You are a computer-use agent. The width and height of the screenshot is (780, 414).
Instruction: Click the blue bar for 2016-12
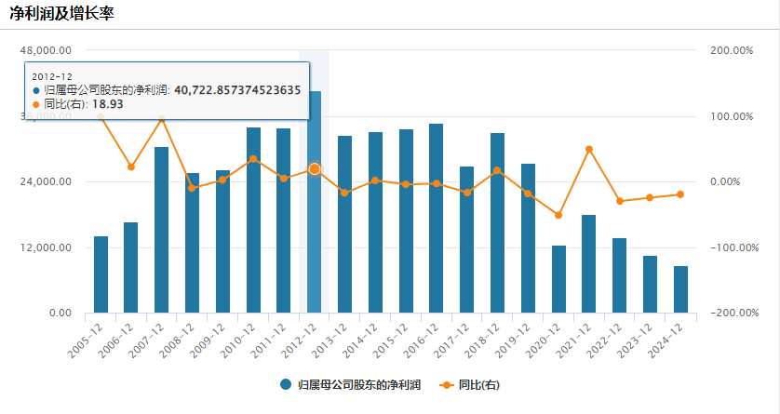click(x=437, y=219)
